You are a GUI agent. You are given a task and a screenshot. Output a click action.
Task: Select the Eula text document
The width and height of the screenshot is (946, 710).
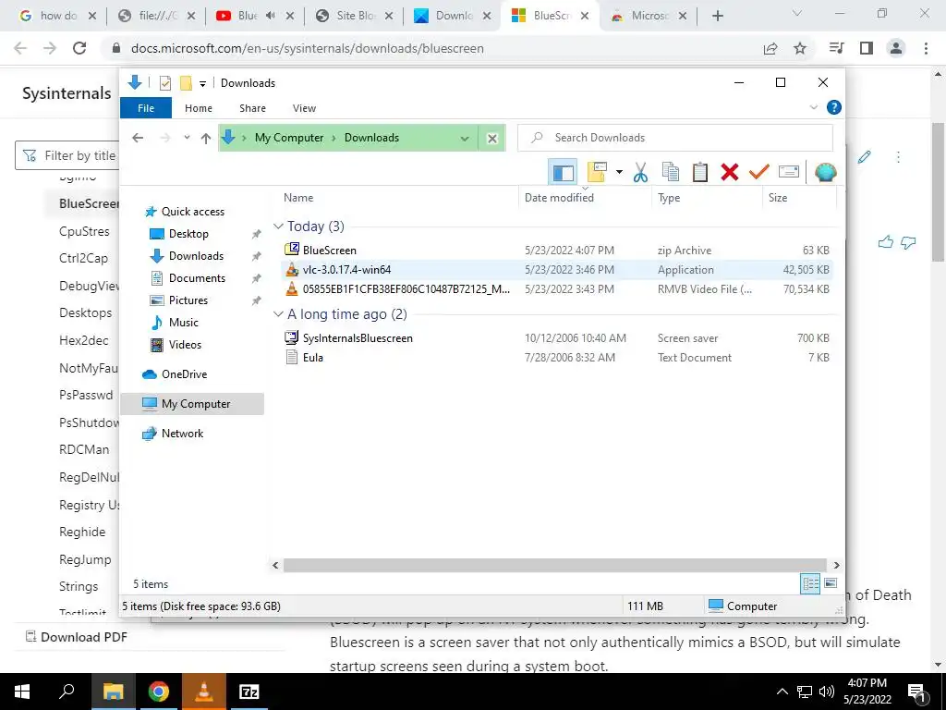pyautogui.click(x=557, y=358)
